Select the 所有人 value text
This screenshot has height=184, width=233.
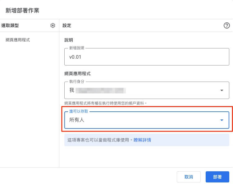(x=77, y=120)
